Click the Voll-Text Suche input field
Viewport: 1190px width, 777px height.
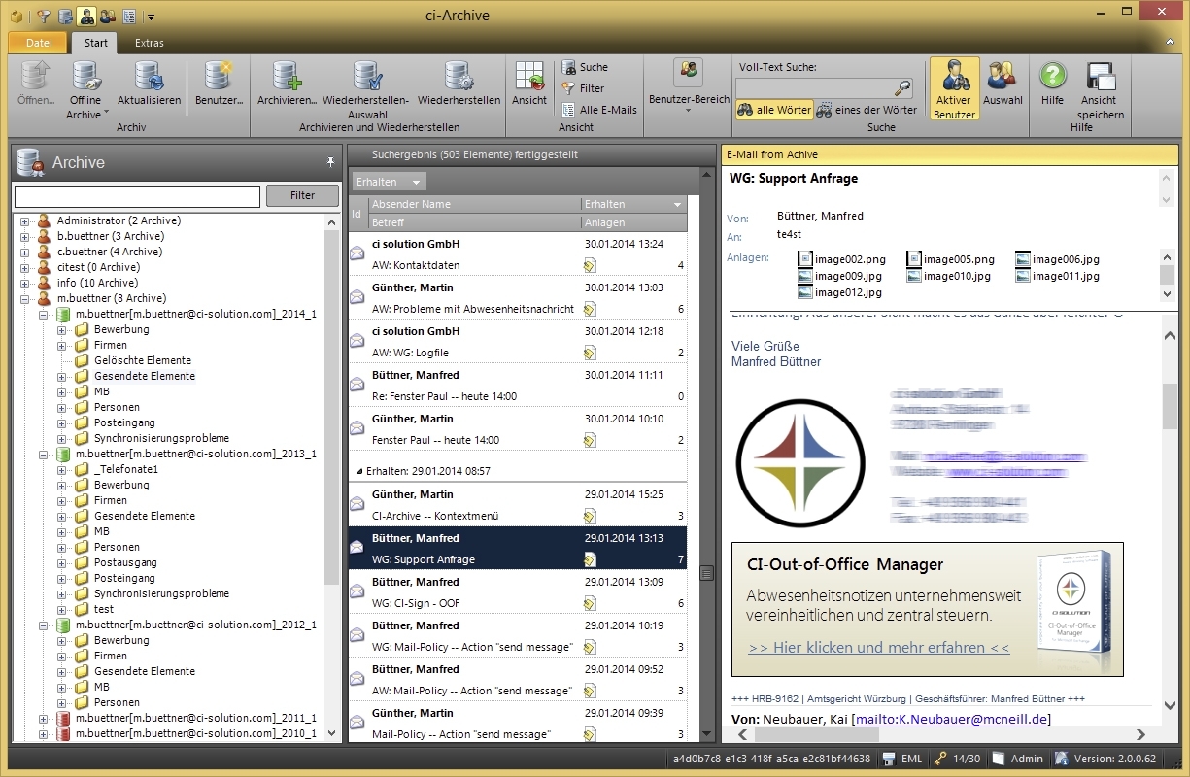[814, 87]
